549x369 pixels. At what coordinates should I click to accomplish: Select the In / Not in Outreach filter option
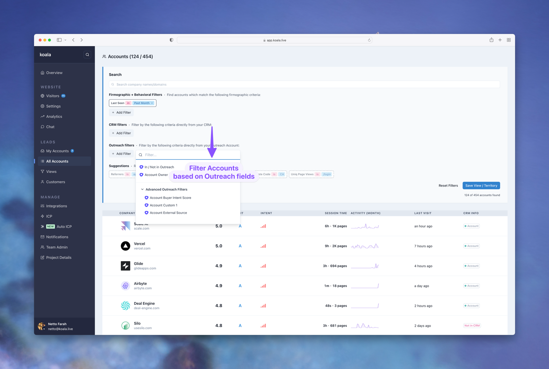(x=159, y=167)
